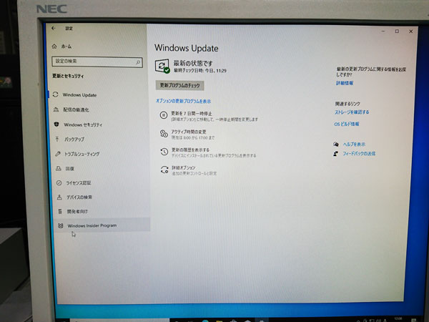Click the update status icon with green check
The image size is (429, 322).
162,67
